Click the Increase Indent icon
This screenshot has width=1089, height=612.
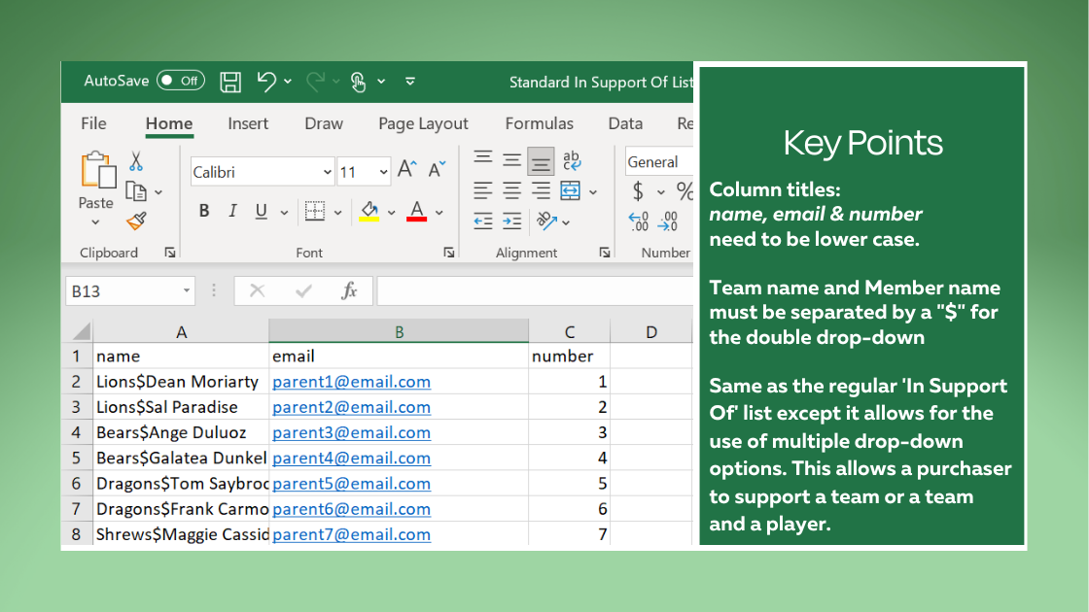[512, 221]
